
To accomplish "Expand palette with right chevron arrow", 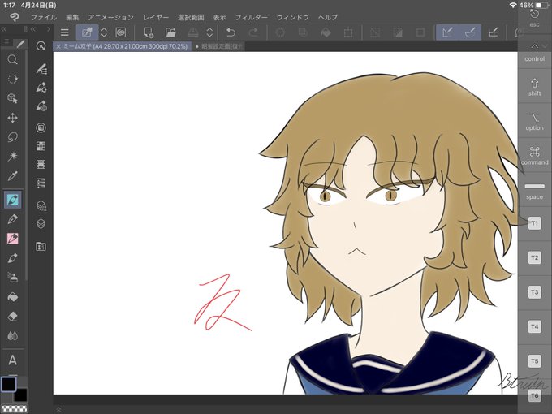I will 49,29.
